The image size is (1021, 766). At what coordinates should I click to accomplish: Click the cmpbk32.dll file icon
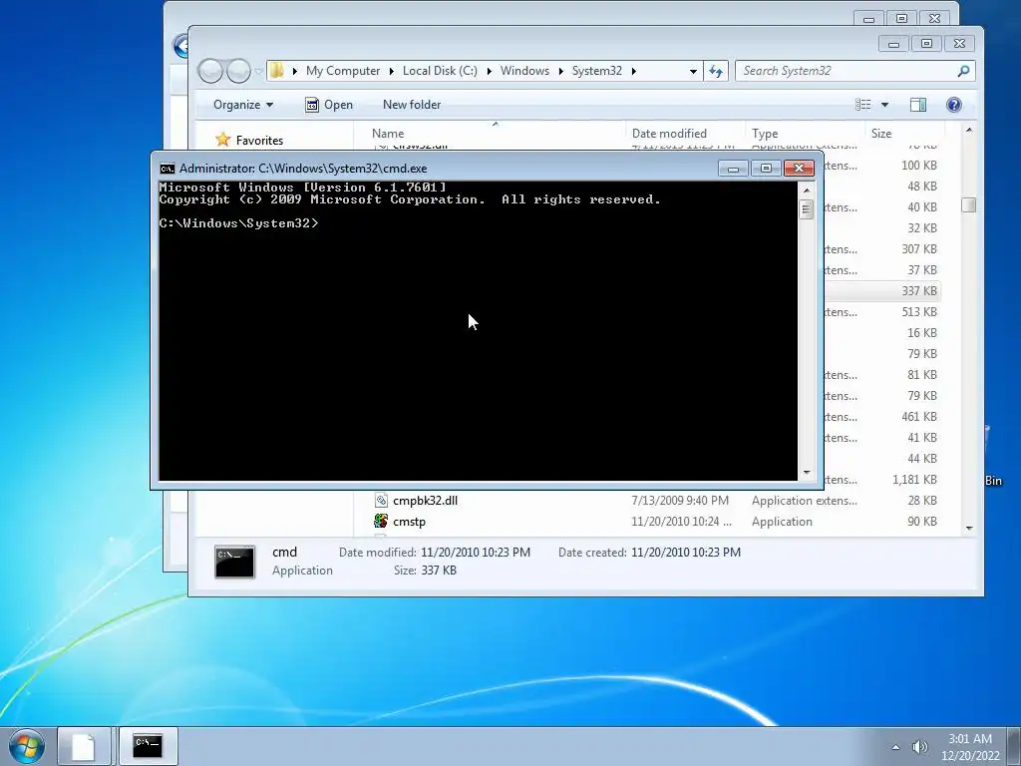coord(381,501)
